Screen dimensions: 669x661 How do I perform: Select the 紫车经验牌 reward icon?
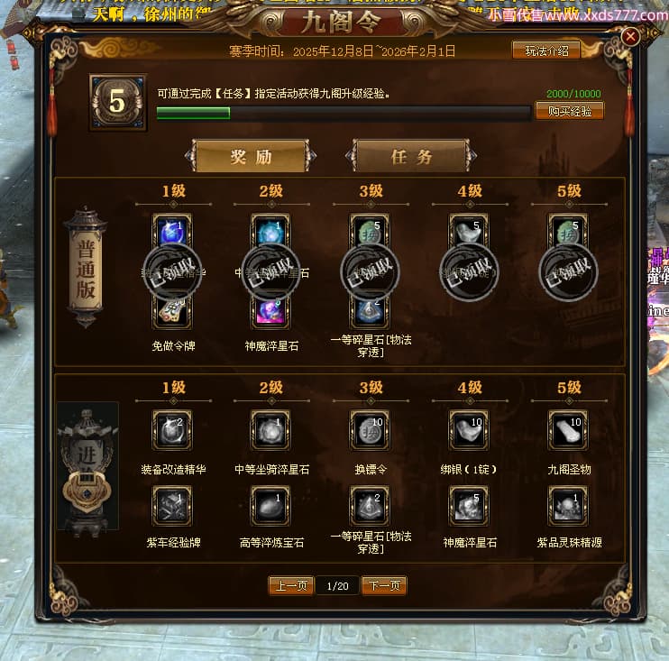point(172,506)
